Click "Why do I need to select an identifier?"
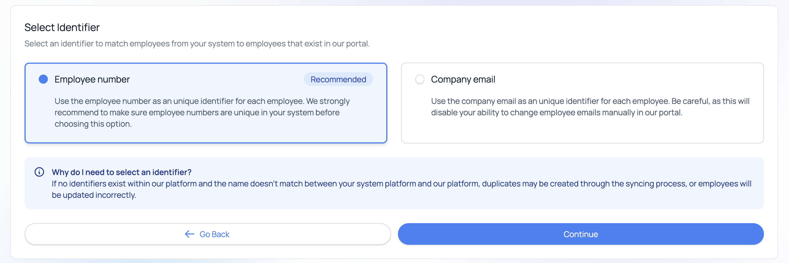The height and width of the screenshot is (263, 789). tap(122, 172)
